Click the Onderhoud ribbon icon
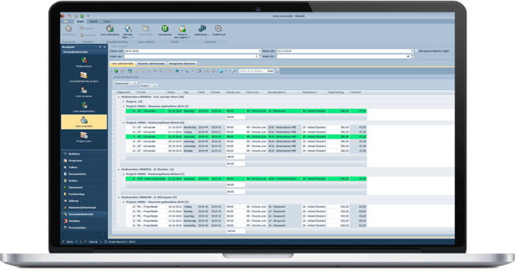The height and width of the screenshot is (276, 515). click(219, 31)
